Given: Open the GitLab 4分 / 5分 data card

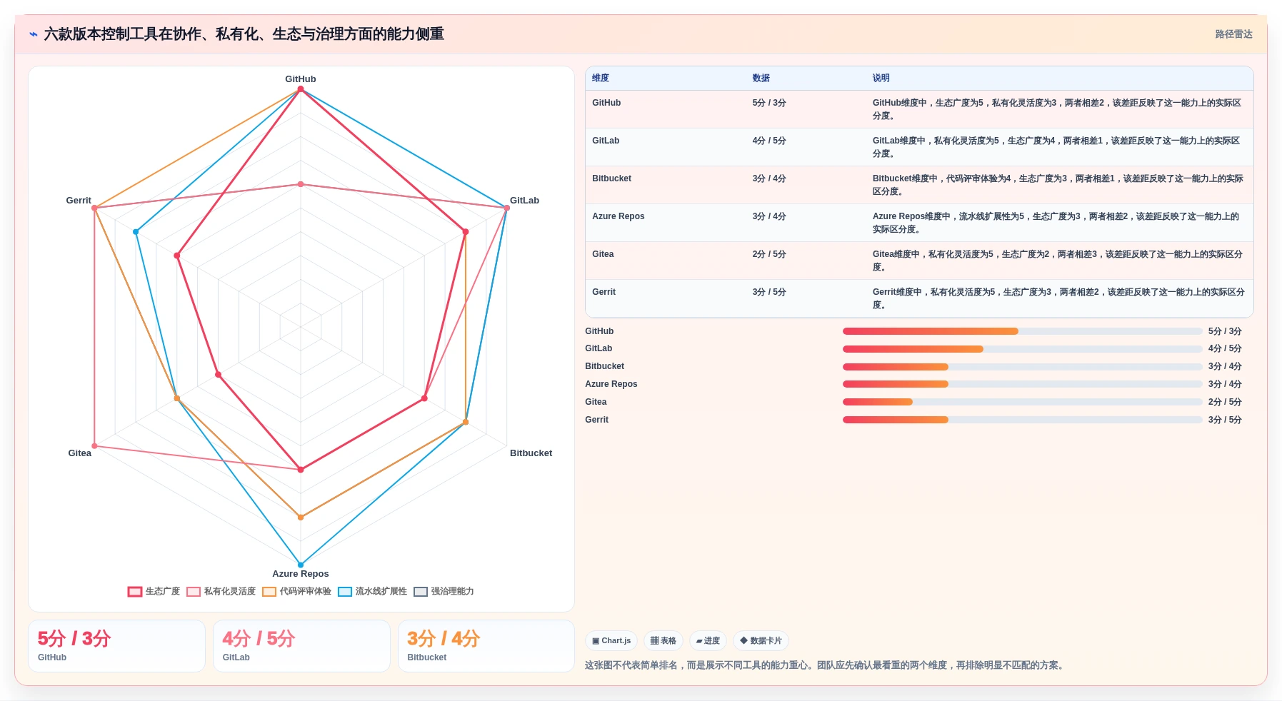Looking at the screenshot, I should coord(301,646).
